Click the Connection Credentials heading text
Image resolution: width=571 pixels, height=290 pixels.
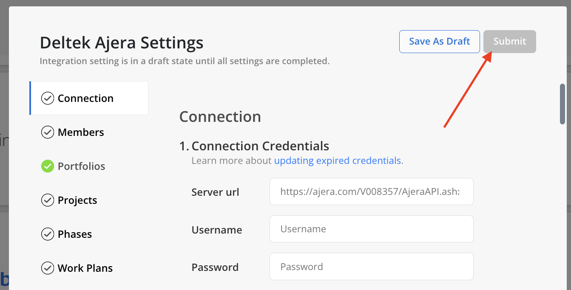coord(260,146)
